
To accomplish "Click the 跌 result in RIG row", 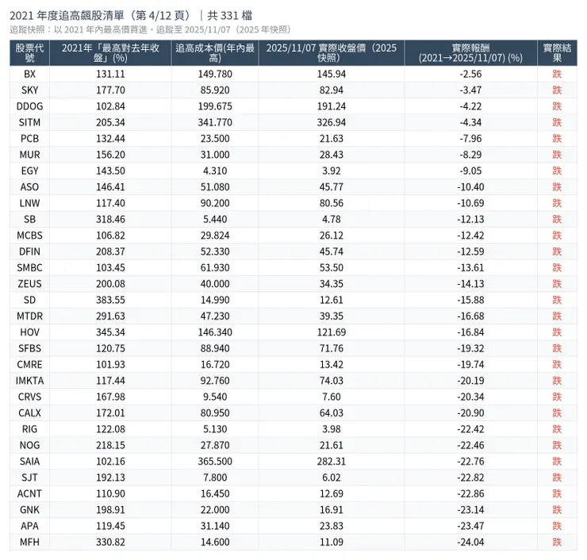I will click(x=557, y=429).
